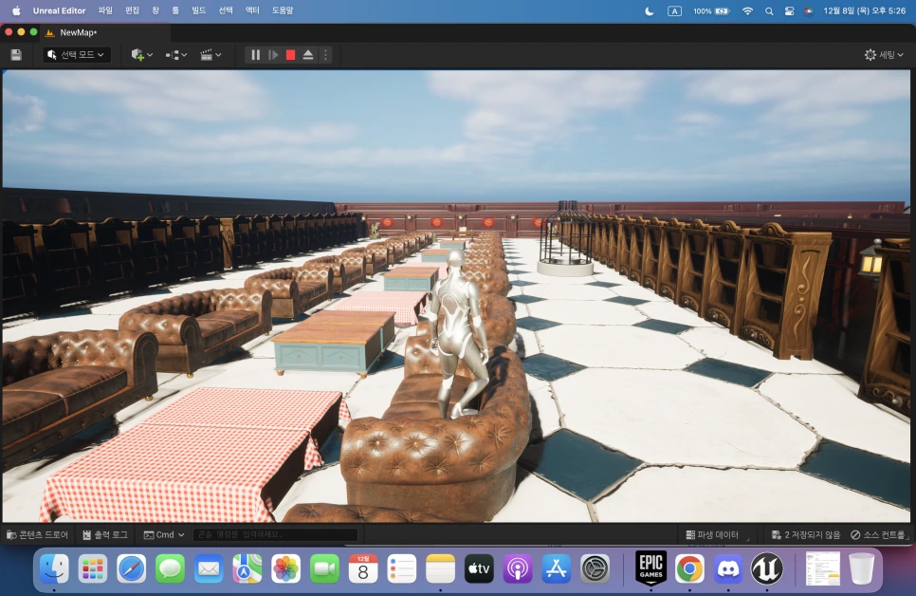Screen dimensions: 916x596
Task: Focus the console command input field
Action: point(275,534)
